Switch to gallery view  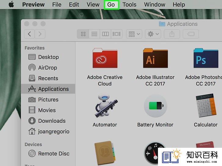click(116, 34)
